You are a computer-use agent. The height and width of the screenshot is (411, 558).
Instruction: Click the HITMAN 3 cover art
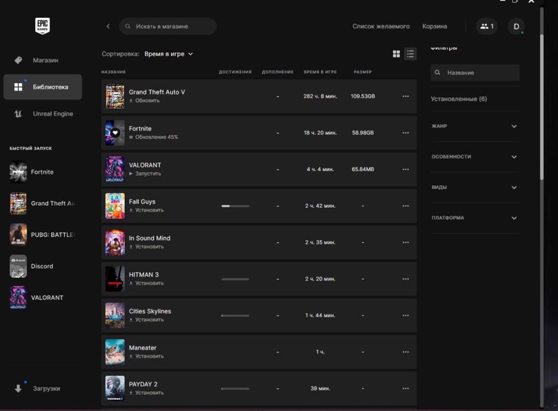[115, 279]
